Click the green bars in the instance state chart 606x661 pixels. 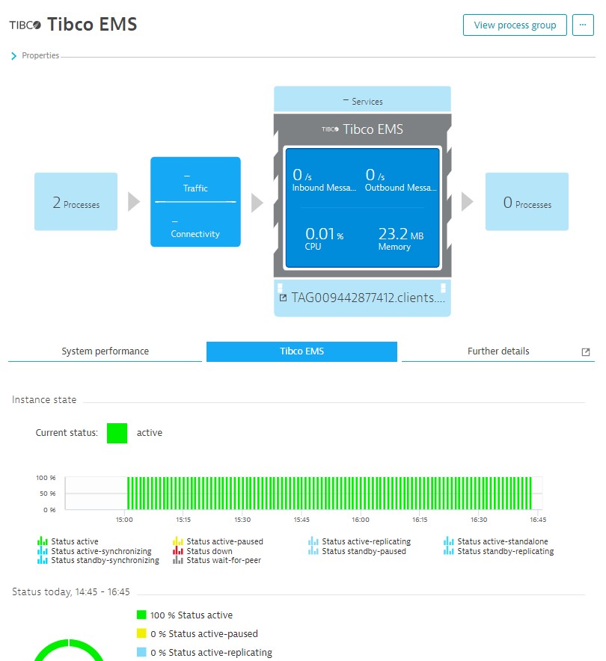pos(329,494)
